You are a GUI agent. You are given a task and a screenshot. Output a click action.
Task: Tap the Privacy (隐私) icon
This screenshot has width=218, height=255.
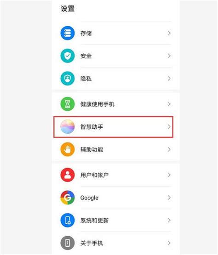[68, 79]
